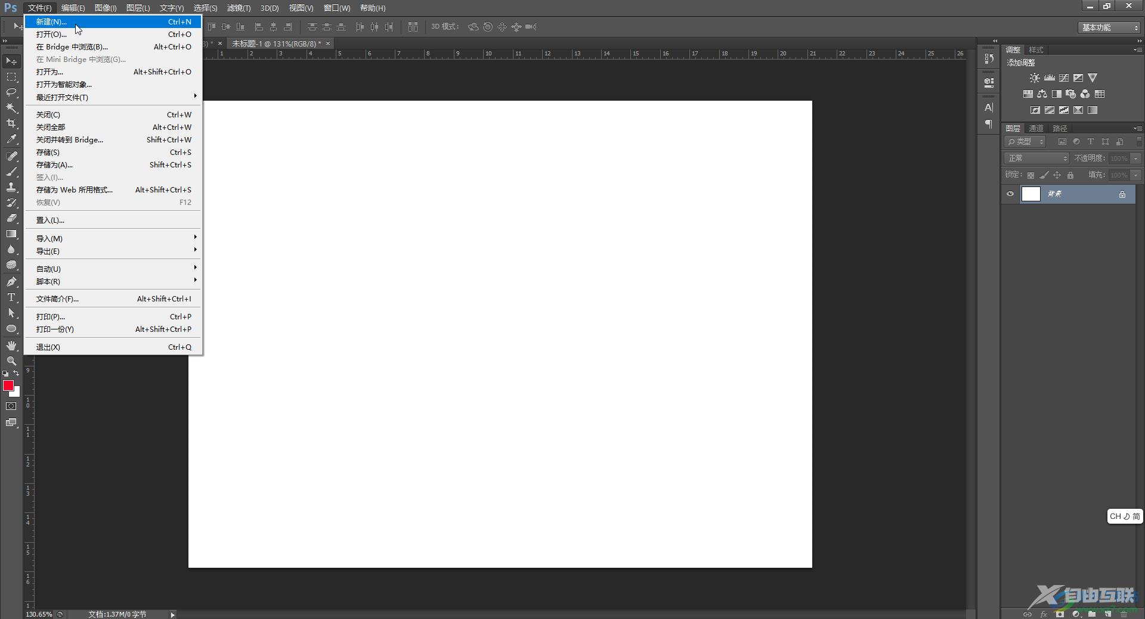Choose 置入(L)... menu entry
Screen dimensions: 1145x619
(x=113, y=220)
